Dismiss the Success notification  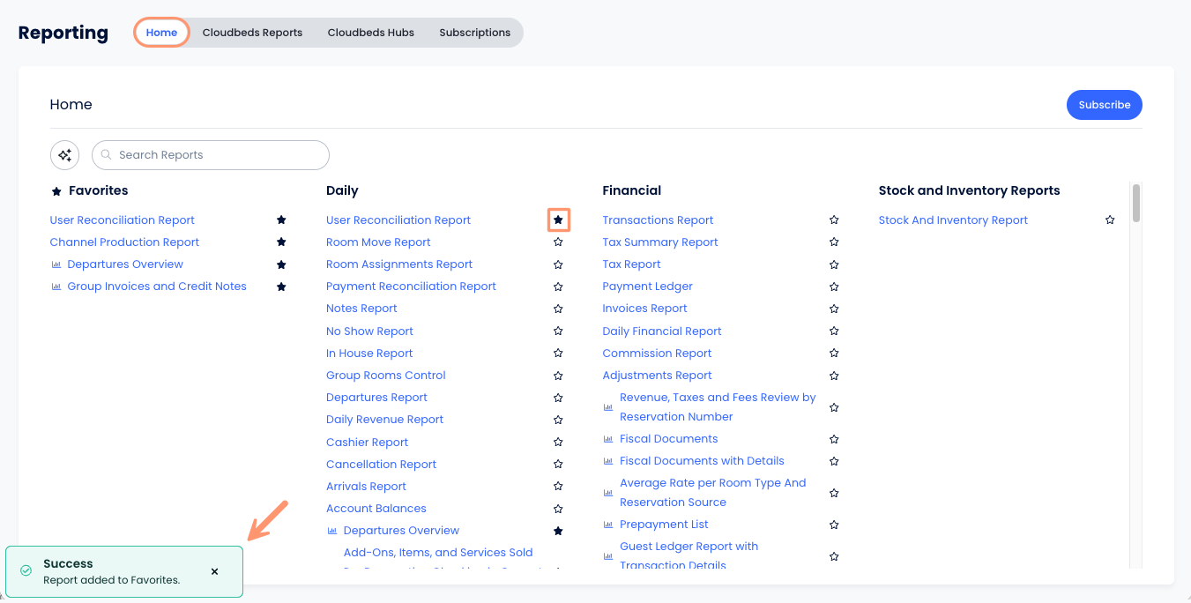pos(214,572)
